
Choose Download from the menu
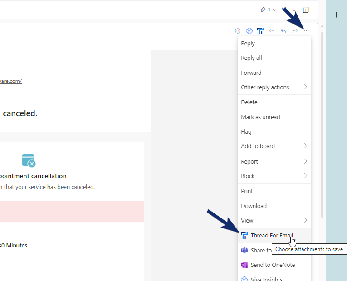click(x=274, y=206)
